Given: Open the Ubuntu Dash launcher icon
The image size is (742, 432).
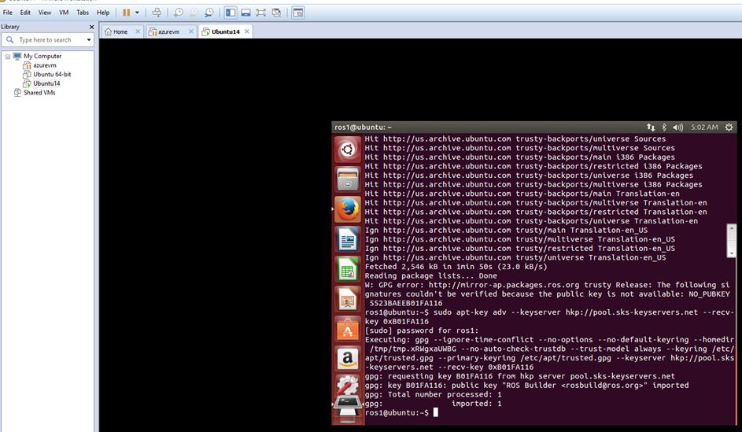Looking at the screenshot, I should point(347,150).
